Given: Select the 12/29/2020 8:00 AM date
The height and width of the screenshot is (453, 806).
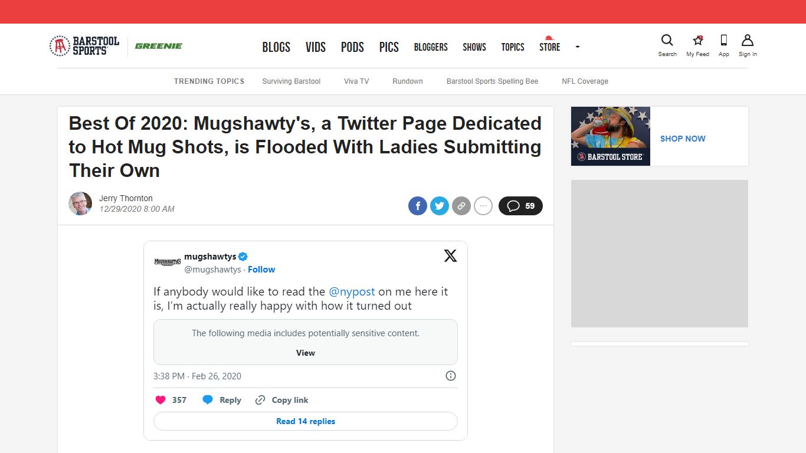Looking at the screenshot, I should [x=137, y=209].
